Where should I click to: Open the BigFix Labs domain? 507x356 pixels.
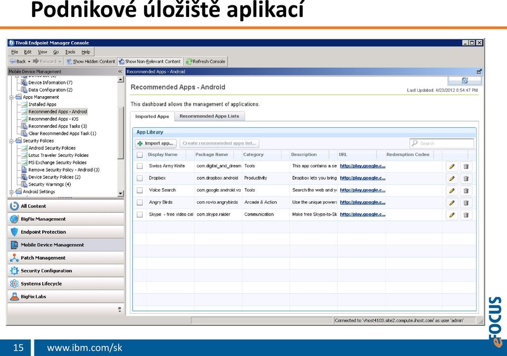65,296
